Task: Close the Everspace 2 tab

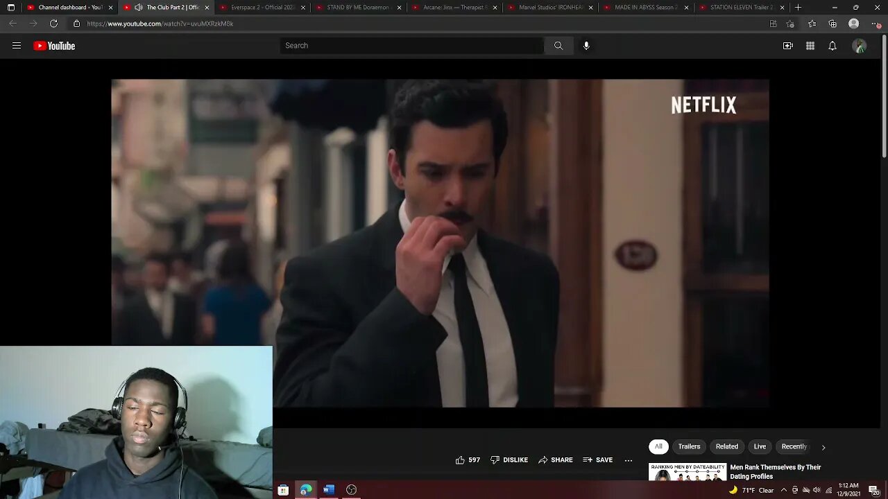Action: [x=302, y=8]
